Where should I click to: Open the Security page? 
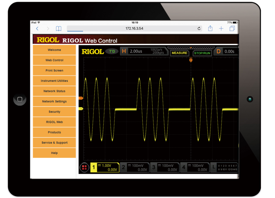click(x=54, y=112)
